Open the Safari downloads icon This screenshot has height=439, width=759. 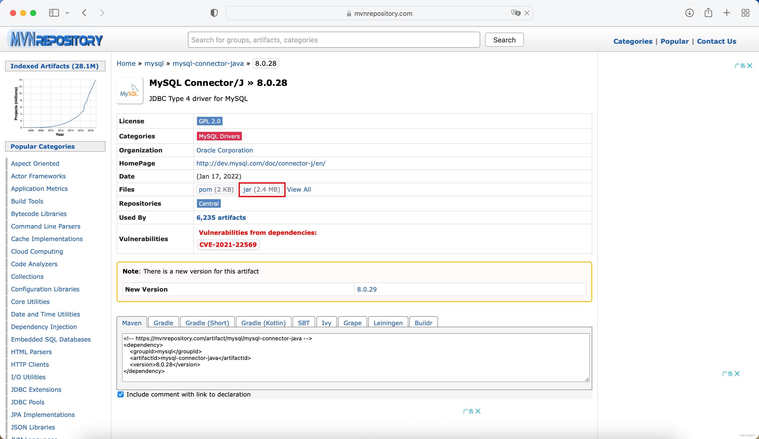click(689, 13)
